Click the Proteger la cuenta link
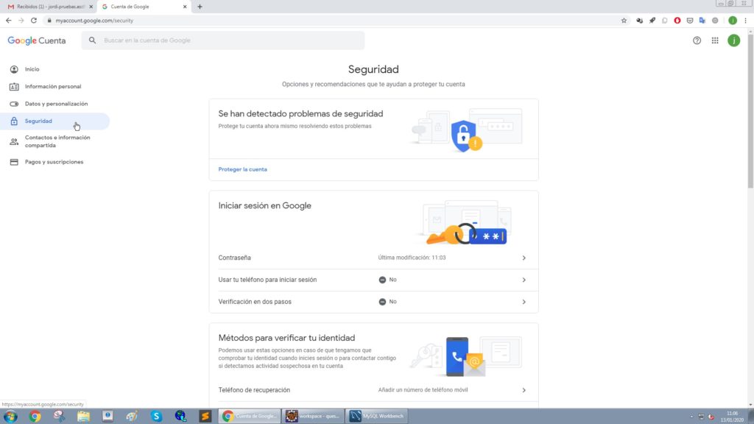The width and height of the screenshot is (754, 424). click(x=244, y=169)
